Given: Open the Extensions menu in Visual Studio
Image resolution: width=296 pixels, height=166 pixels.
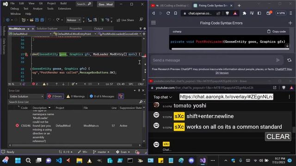Looking at the screenshot, I should [65, 9].
